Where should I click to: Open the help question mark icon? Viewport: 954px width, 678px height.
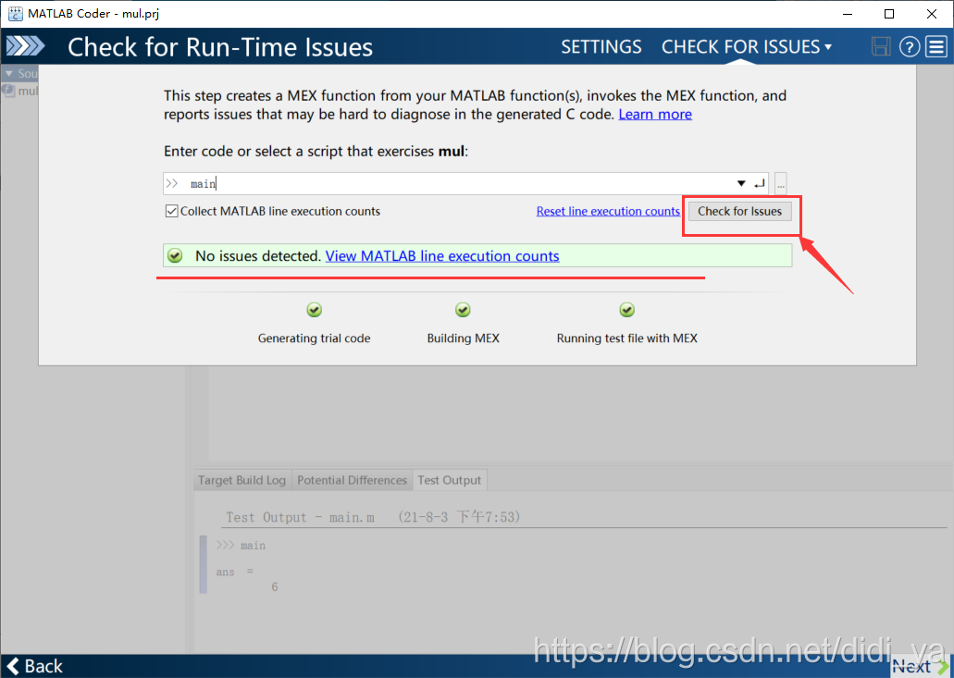coord(909,47)
